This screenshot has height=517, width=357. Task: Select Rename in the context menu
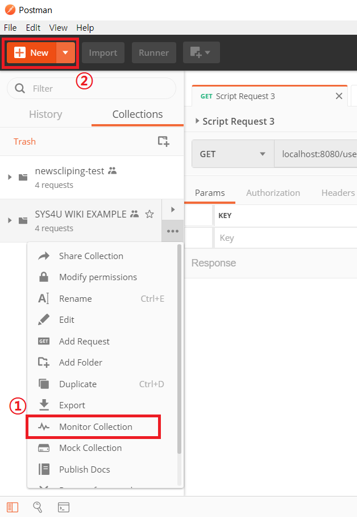point(102,298)
